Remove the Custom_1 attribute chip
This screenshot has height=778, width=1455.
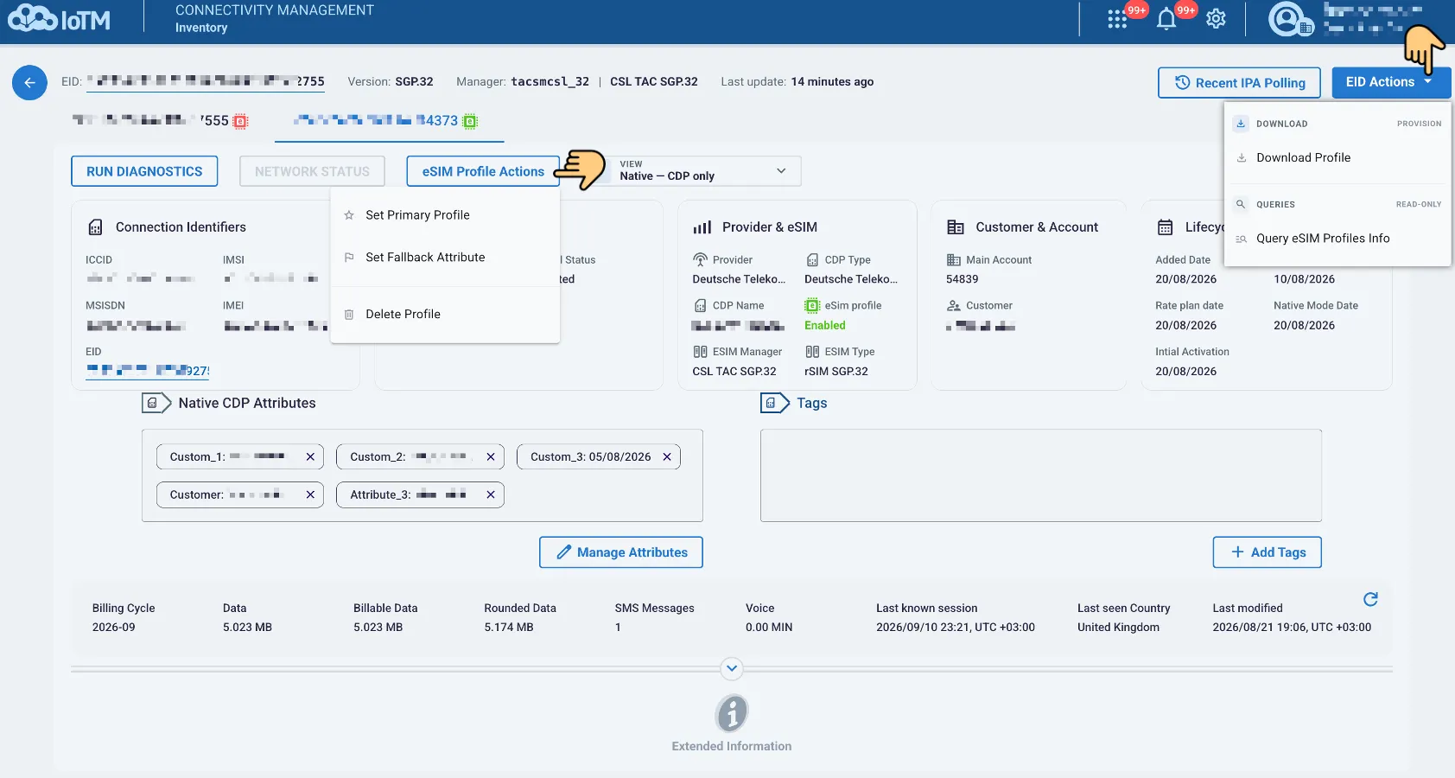coord(310,456)
